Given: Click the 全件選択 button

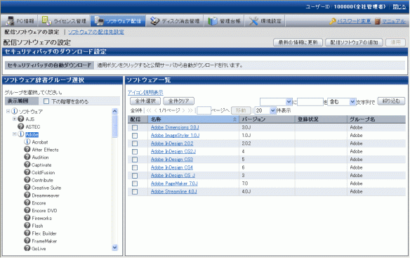Looking at the screenshot, I should pos(145,101).
